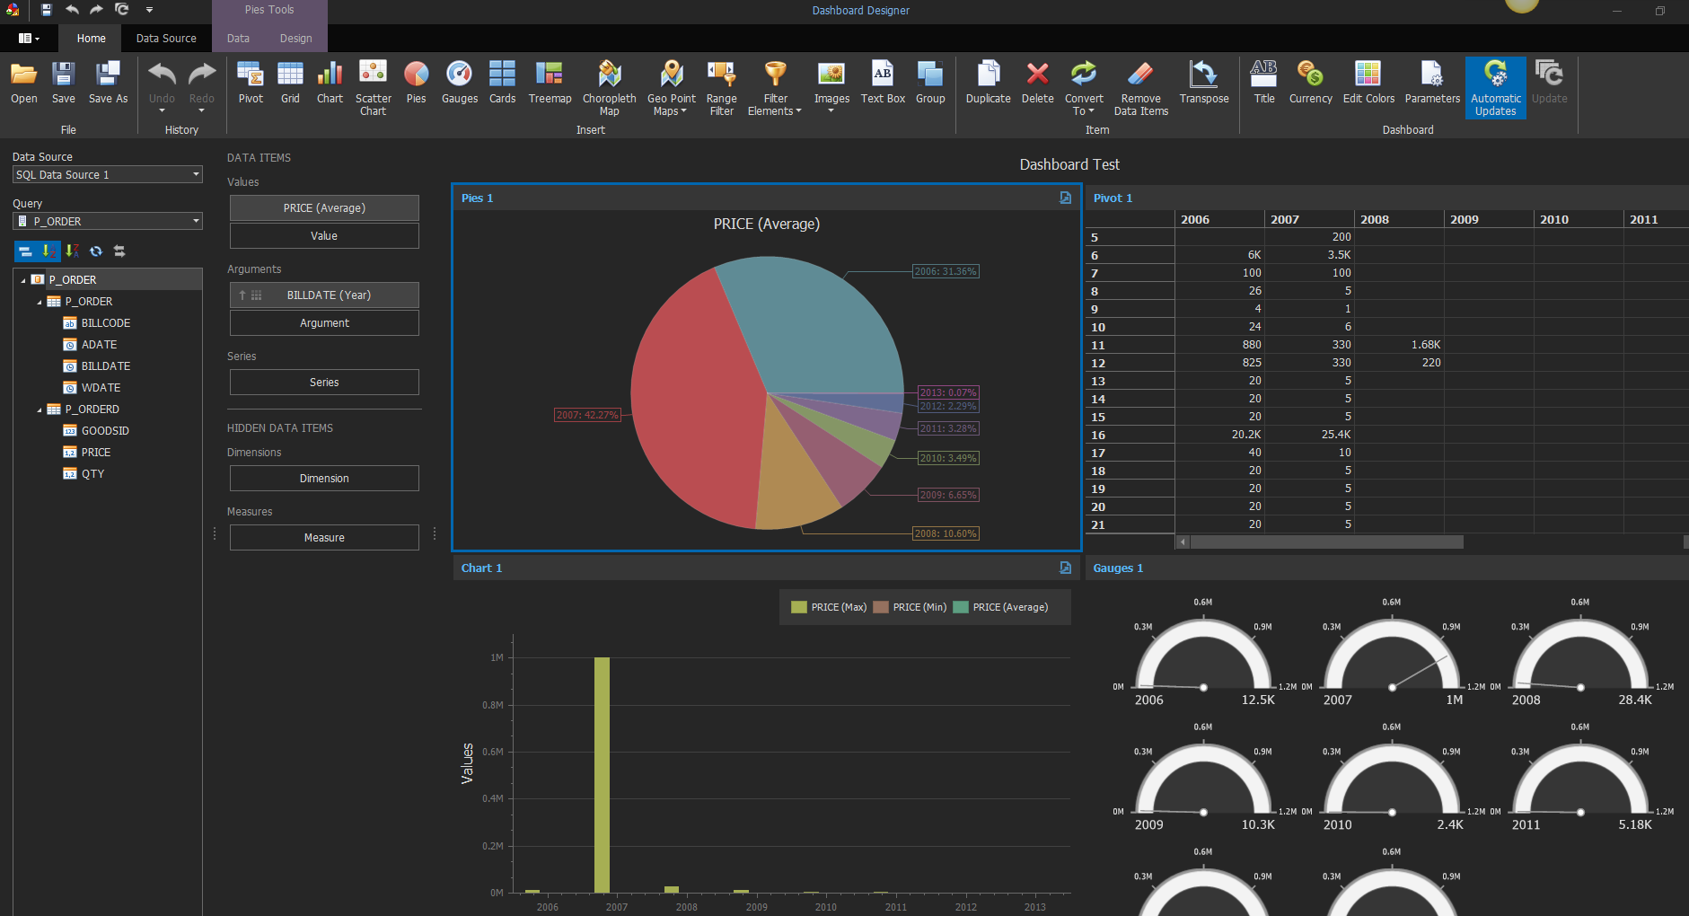This screenshot has height=916, width=1689.
Task: Click export icon in Chart 1 caption
Action: [1065, 568]
